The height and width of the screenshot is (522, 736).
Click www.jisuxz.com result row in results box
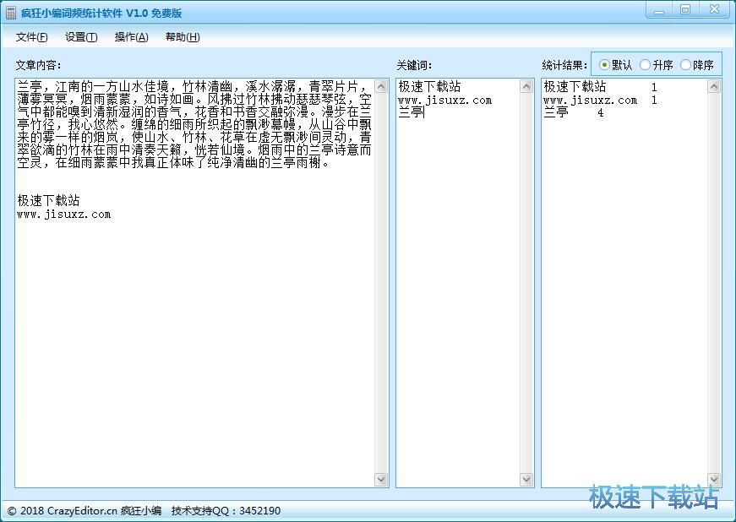tap(600, 100)
